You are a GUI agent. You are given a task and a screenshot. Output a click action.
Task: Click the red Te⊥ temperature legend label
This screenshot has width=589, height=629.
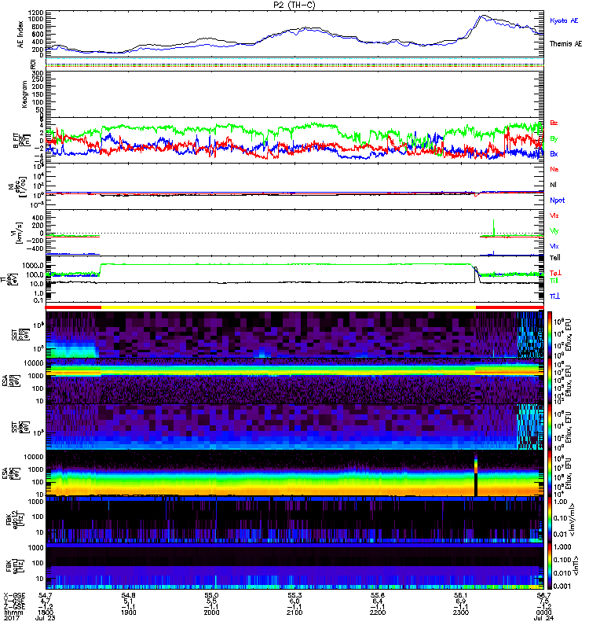coord(556,271)
